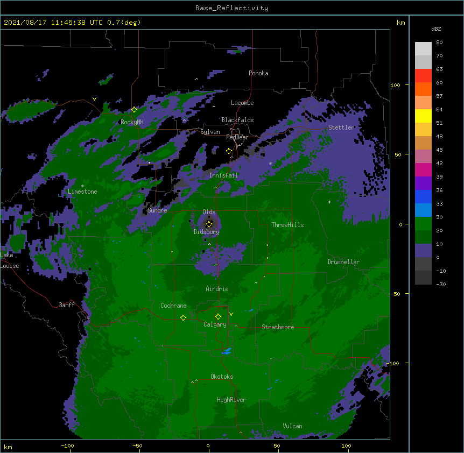The height and width of the screenshot is (453, 464).
Task: Select the bright yellow legend swatch
Action: pyautogui.click(x=423, y=116)
